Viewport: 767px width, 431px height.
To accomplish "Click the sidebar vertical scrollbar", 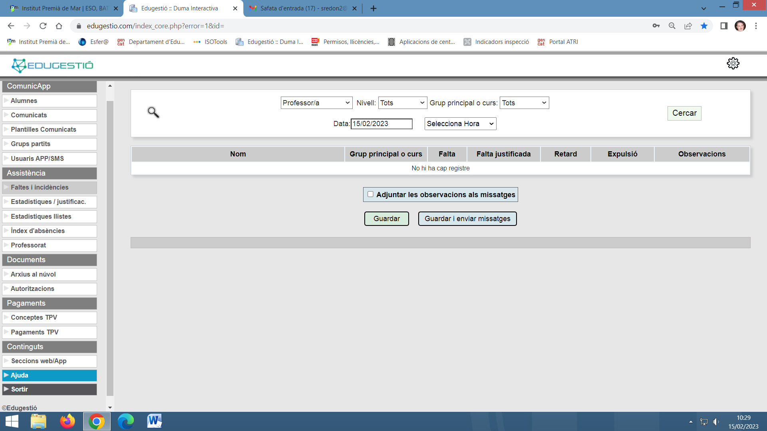I will click(x=110, y=247).
